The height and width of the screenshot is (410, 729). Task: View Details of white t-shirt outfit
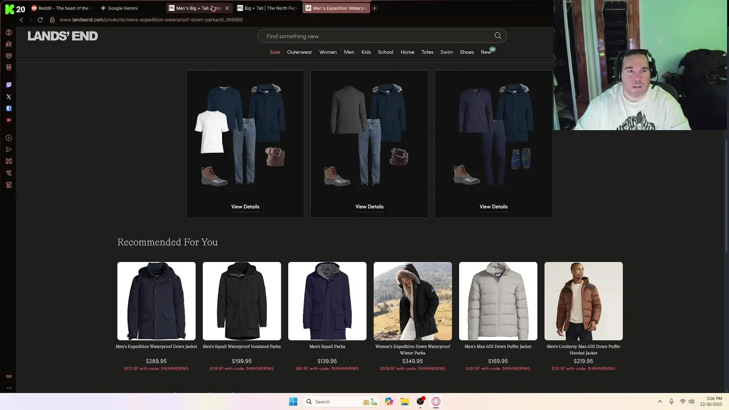click(245, 207)
